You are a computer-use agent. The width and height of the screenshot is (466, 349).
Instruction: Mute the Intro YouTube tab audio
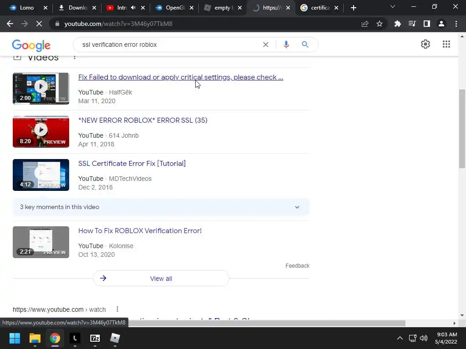click(x=133, y=8)
